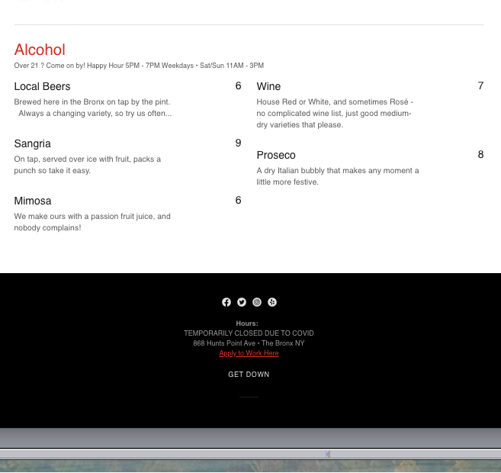Image resolution: width=501 pixels, height=473 pixels.
Task: Click the price 7 beside Wine
Action: click(480, 86)
